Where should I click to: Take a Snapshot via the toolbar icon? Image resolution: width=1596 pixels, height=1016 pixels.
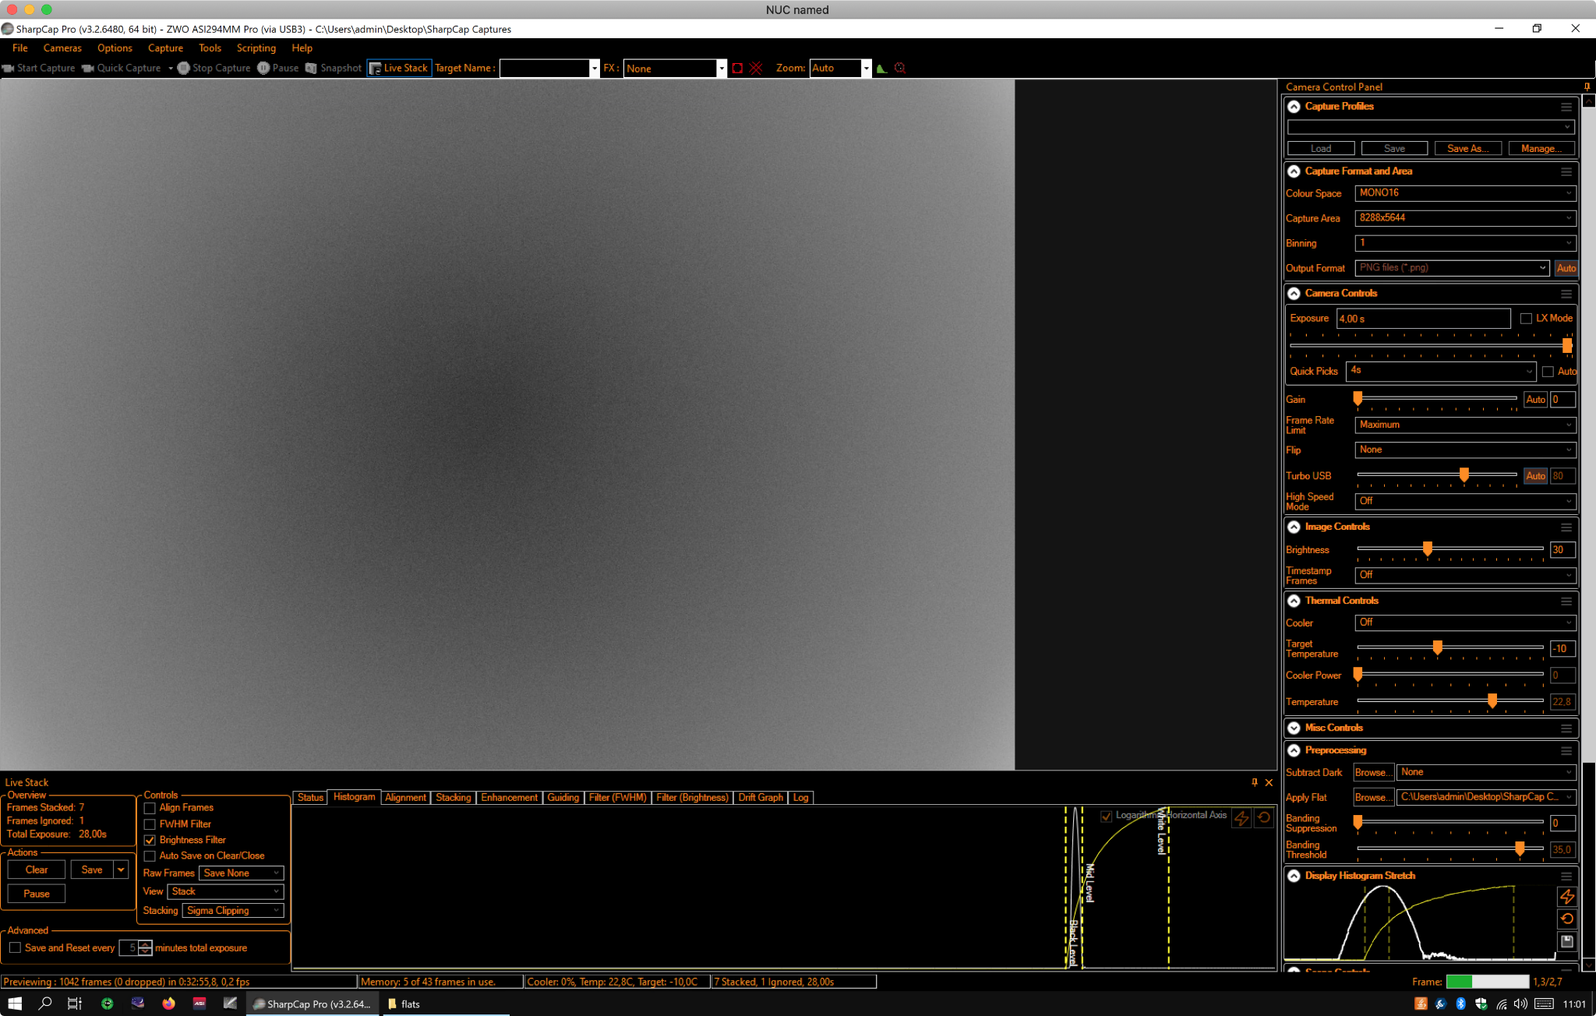coord(311,69)
